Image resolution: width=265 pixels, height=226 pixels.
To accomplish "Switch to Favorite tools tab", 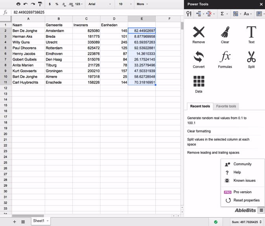I will [226, 106].
